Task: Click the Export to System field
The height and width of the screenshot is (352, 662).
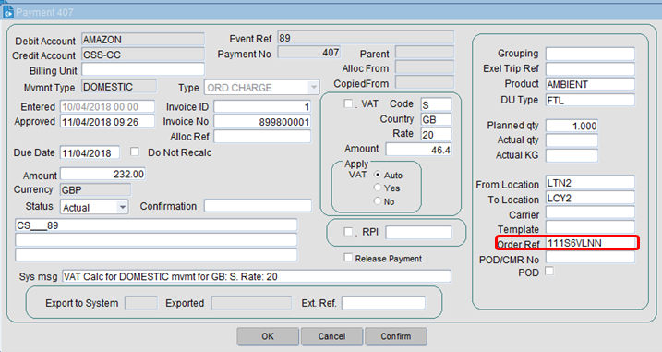Action: 141,303
